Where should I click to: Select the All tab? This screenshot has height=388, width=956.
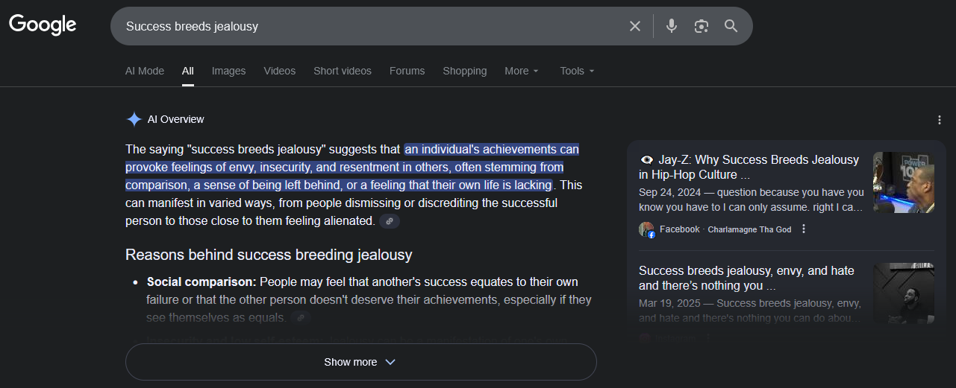[x=188, y=71]
